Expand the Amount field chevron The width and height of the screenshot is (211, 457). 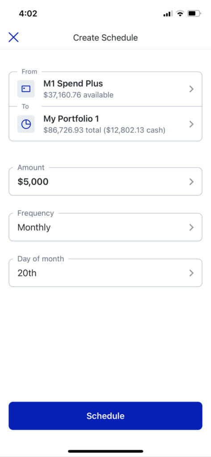pyautogui.click(x=191, y=182)
